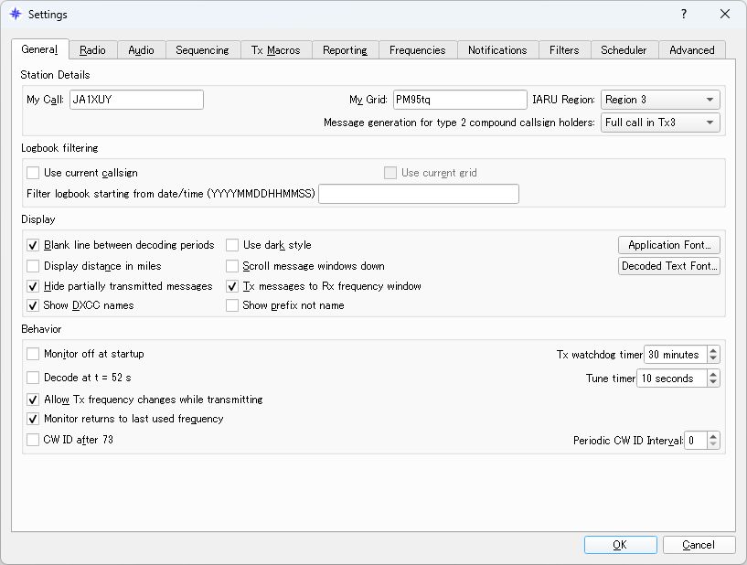The image size is (747, 565).
Task: Open the Application Font dialog
Action: tap(668, 245)
